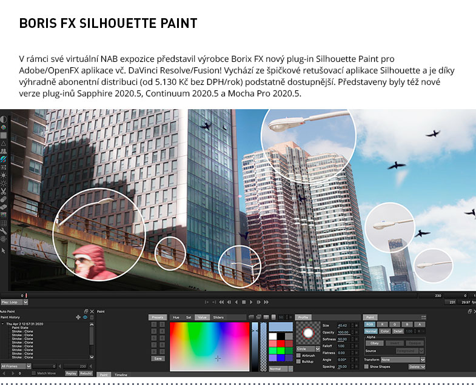Select the clone people tool icon
The width and height of the screenshot is (476, 385).
coord(4,151)
